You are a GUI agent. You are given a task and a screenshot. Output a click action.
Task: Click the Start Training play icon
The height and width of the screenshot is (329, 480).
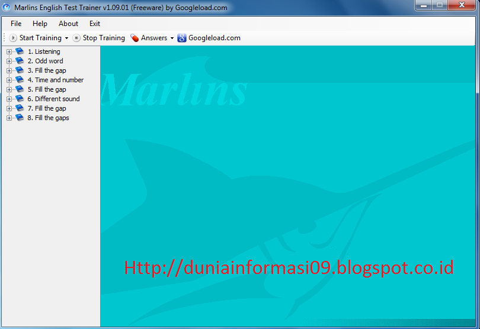(13, 38)
